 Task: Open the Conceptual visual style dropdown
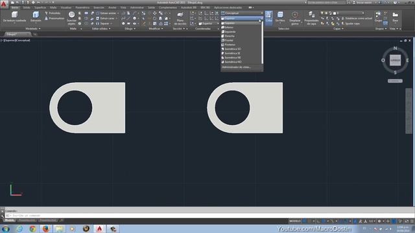[x=242, y=13]
